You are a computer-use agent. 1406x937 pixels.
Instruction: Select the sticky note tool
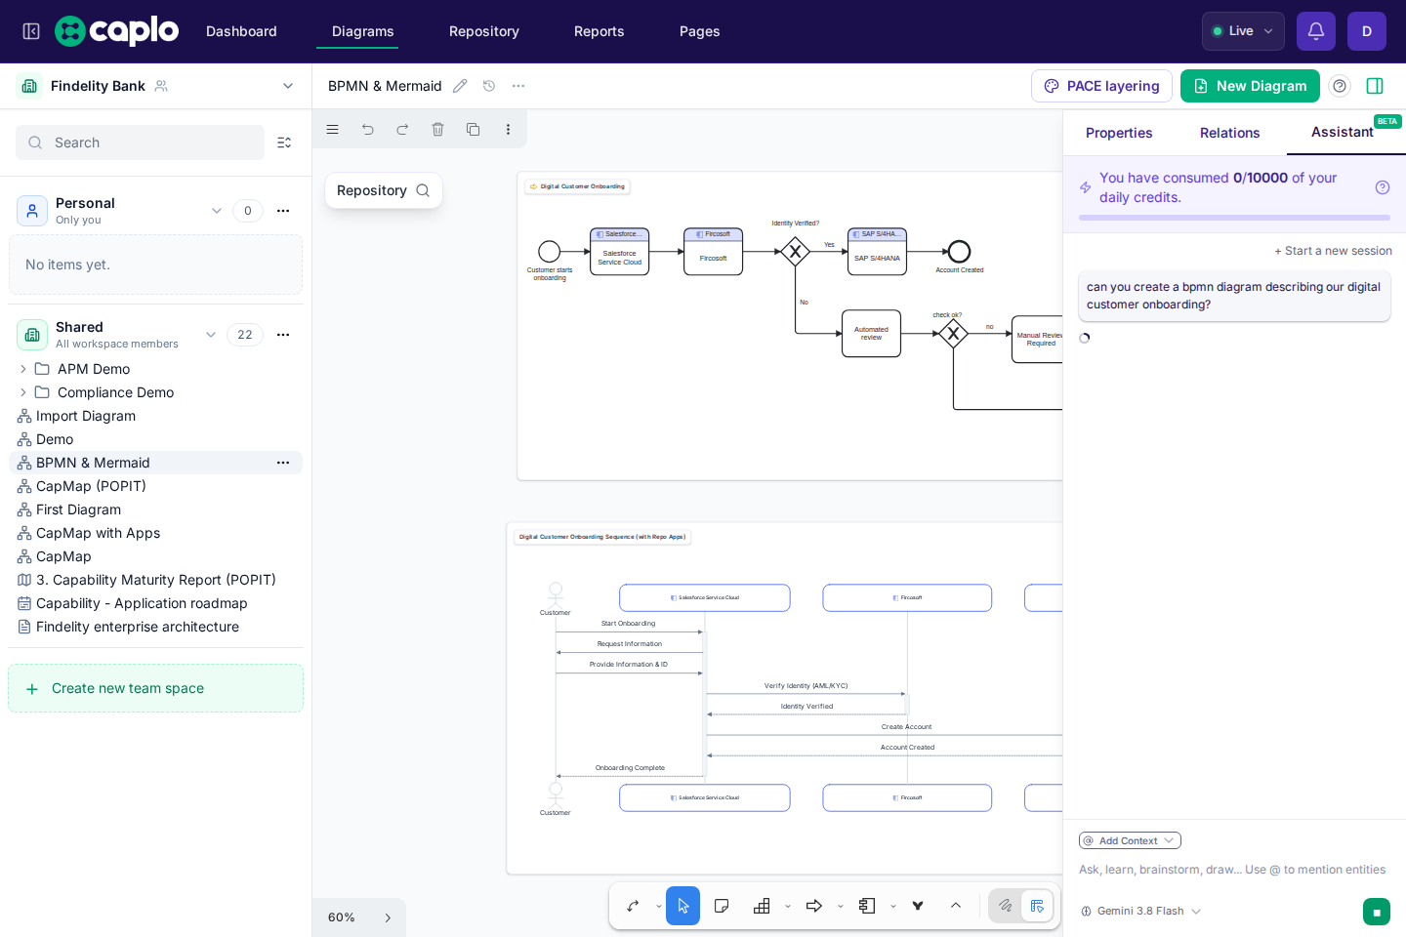point(722,906)
